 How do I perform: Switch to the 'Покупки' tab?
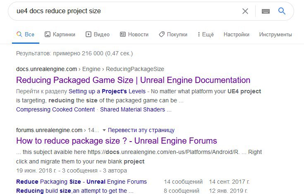tap(173, 34)
